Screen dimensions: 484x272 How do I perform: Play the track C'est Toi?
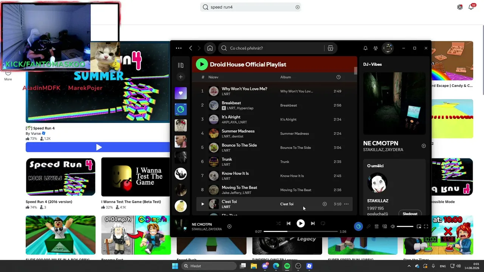203,204
